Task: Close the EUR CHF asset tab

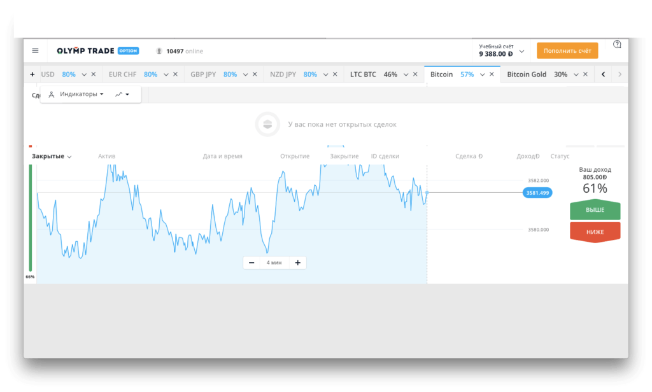Action: [x=175, y=74]
